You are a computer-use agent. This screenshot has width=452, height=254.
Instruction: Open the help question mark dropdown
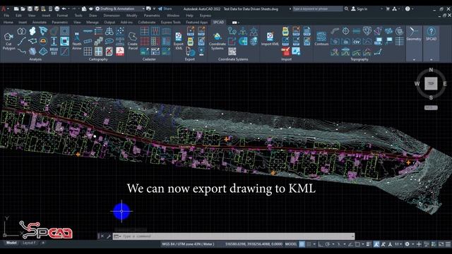pos(412,9)
